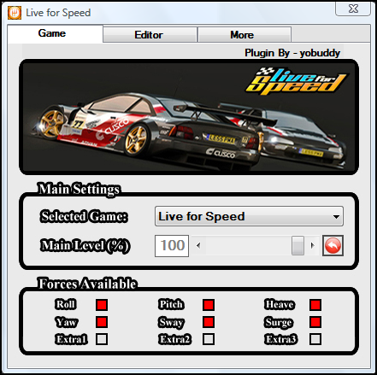Click the slider's right arrow to increase Main Level
This screenshot has height=375, width=377.
pyautogui.click(x=312, y=245)
